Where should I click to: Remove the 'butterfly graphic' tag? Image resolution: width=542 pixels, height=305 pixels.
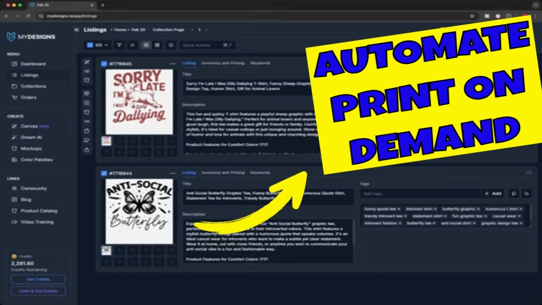tap(478, 209)
